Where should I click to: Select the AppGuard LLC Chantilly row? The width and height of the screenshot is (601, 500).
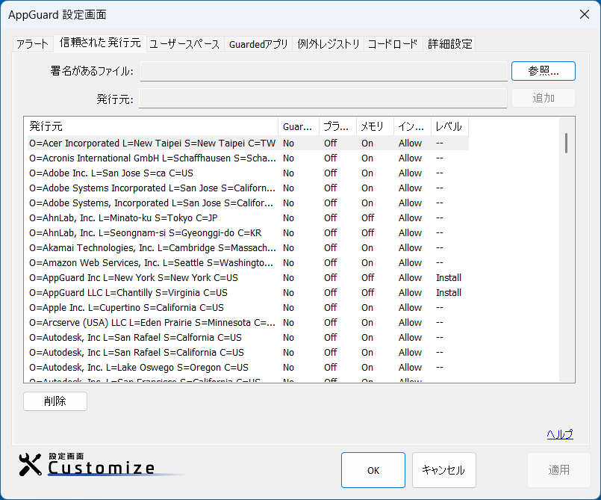coord(128,292)
